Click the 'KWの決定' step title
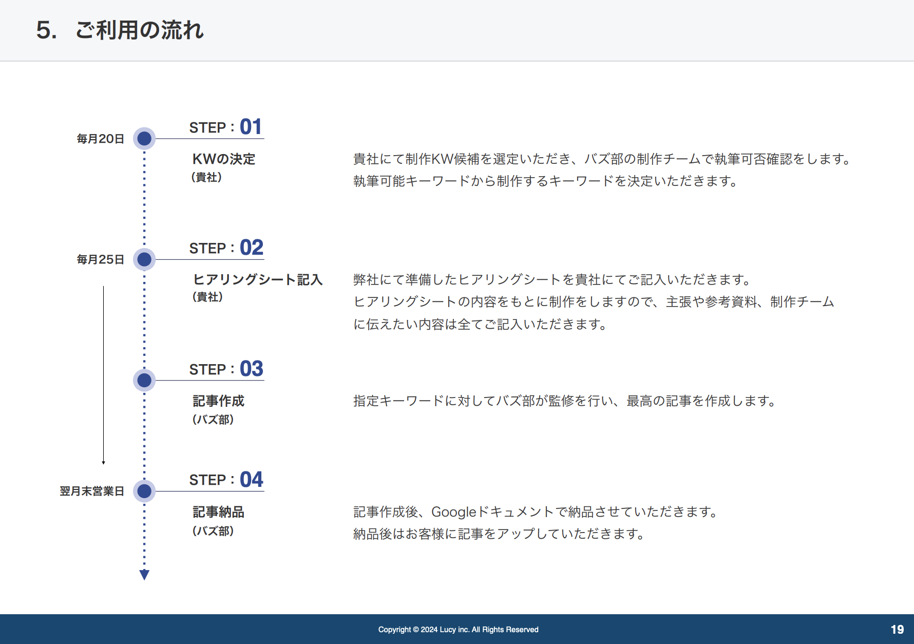 click(224, 159)
